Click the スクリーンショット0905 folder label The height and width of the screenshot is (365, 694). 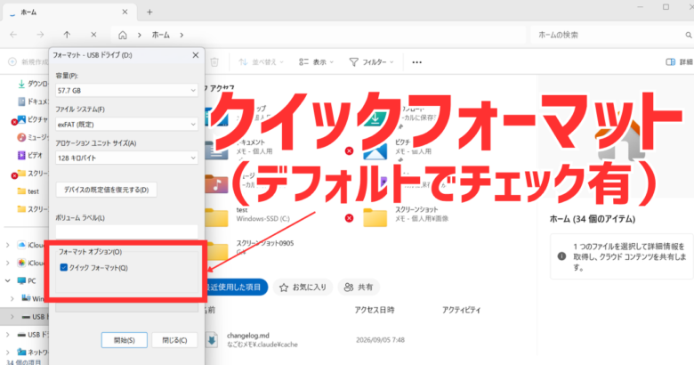tap(264, 243)
